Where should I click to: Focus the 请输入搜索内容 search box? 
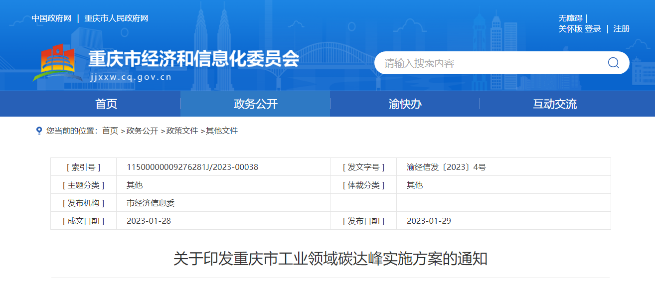[489, 63]
